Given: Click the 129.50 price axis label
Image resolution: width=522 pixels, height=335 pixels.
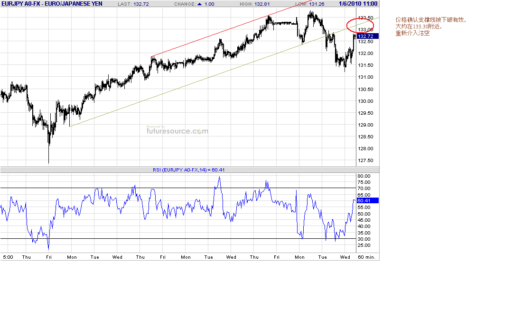Looking at the screenshot, I should coord(365,113).
